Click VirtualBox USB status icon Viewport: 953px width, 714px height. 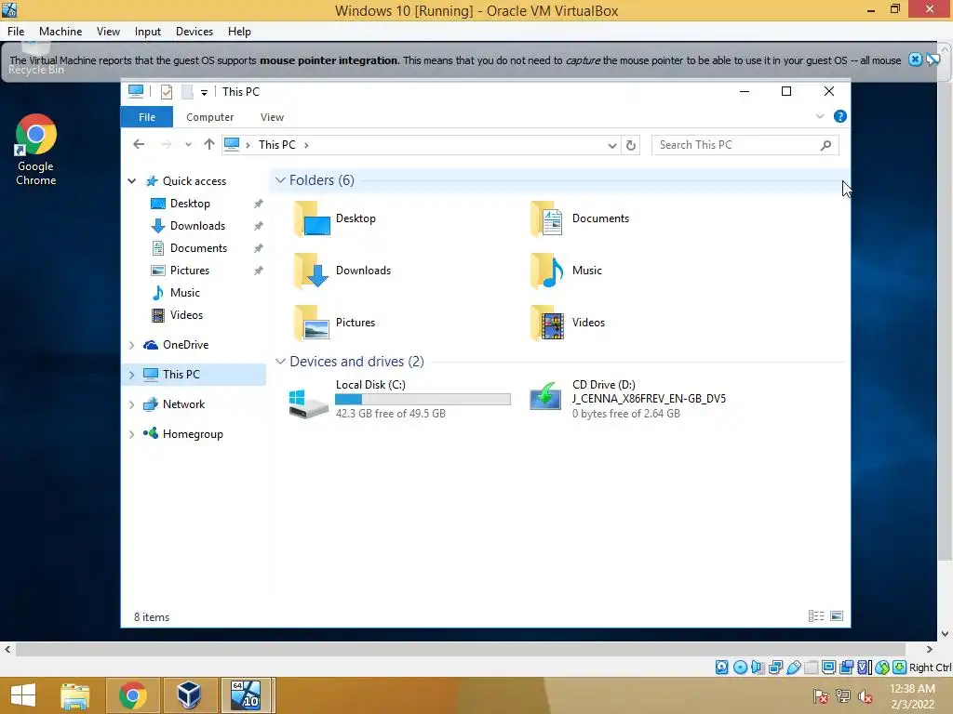793,668
